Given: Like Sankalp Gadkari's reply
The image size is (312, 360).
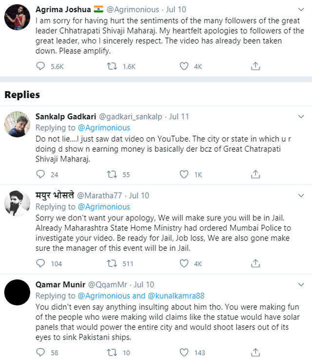Looking at the screenshot, I should [184, 174].
